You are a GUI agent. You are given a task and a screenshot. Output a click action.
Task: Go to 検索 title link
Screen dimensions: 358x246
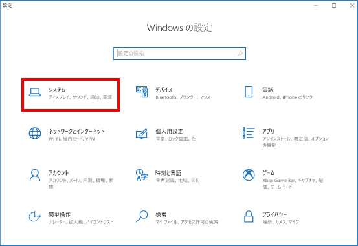pyautogui.click(x=161, y=214)
